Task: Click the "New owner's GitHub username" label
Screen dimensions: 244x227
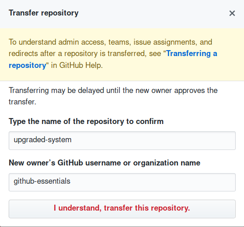Action: point(104,163)
